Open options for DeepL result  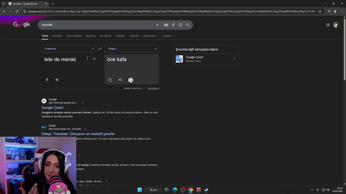pyautogui.click(x=85, y=129)
